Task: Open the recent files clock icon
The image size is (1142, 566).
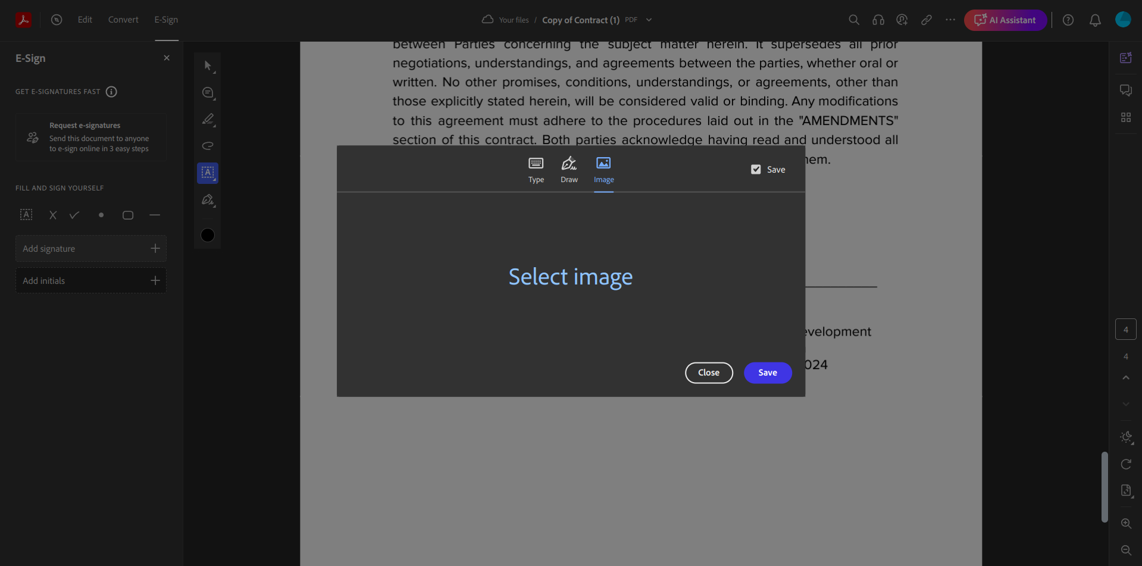Action: coord(57,20)
